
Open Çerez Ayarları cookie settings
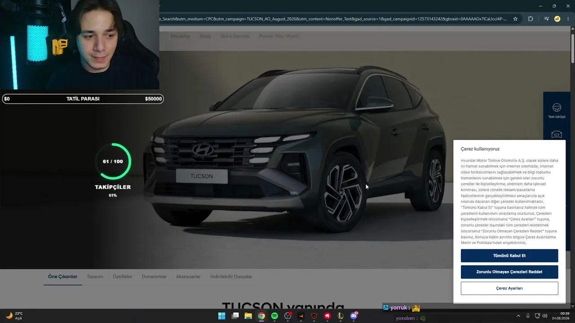(509, 288)
